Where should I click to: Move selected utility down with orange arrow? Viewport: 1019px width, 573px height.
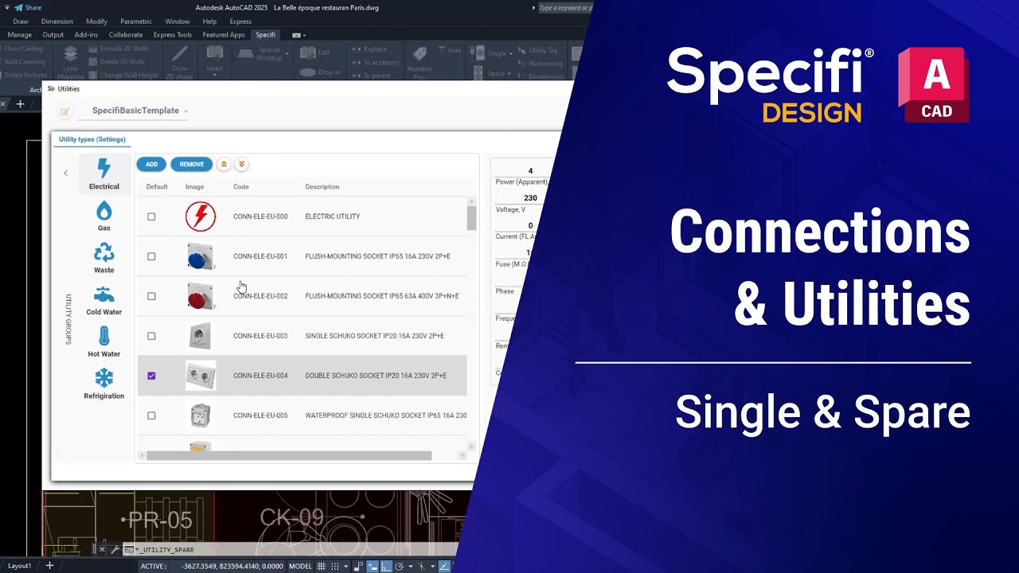pos(241,164)
